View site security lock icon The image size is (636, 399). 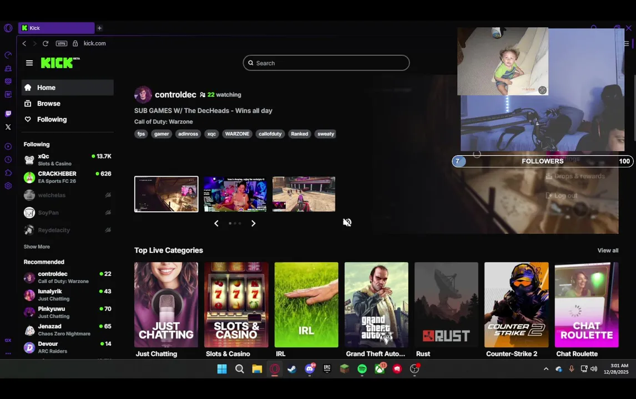coord(75,43)
